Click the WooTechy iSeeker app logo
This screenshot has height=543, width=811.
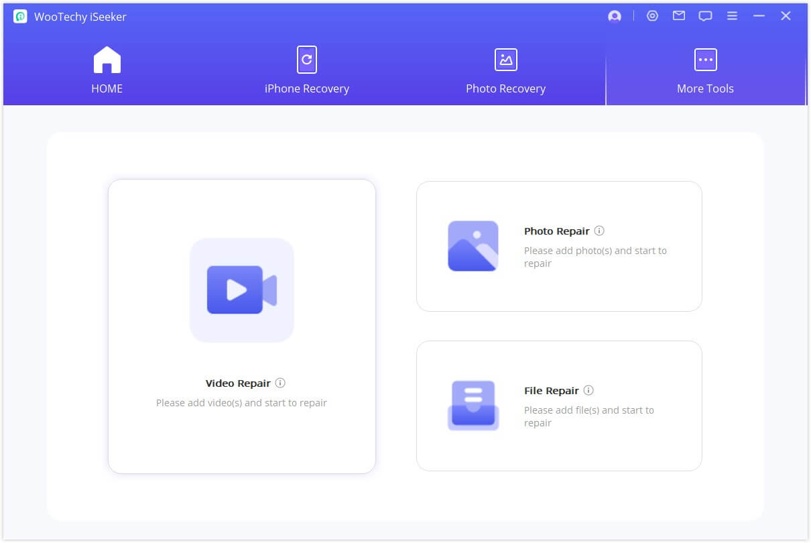click(20, 17)
